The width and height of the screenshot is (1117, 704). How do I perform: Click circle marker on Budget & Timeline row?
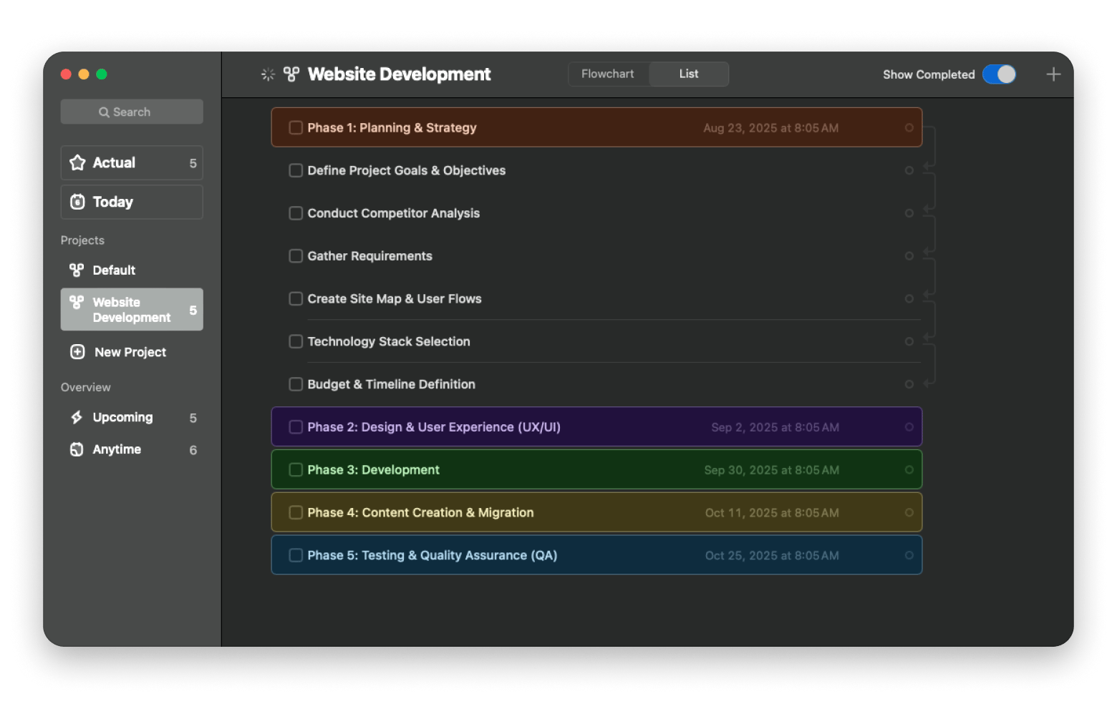[909, 384]
